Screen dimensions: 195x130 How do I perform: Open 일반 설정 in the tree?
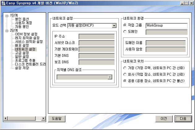click(x=22, y=57)
